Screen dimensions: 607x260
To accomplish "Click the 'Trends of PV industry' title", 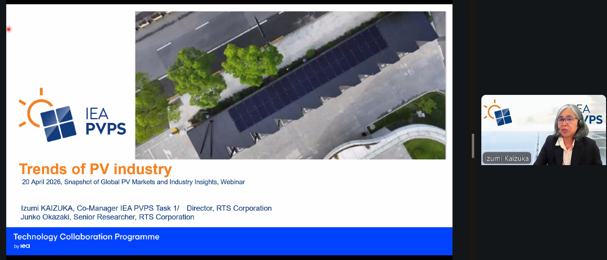I will coord(95,169).
